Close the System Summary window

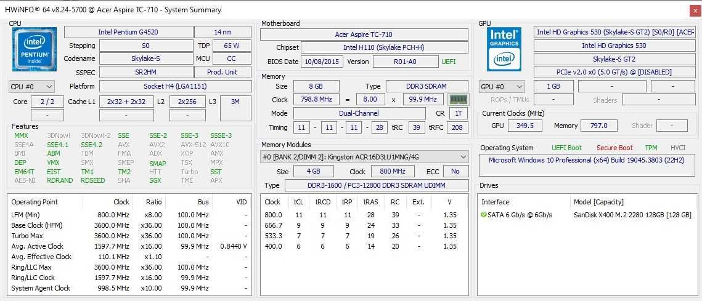694,10
